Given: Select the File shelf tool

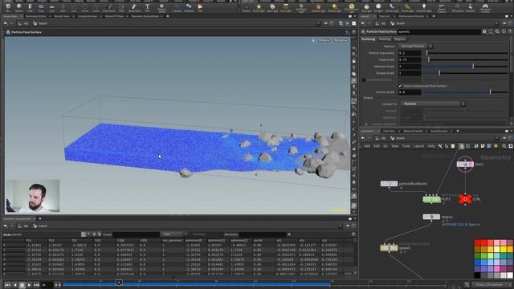Looking at the screenshot, I should pos(200,7).
